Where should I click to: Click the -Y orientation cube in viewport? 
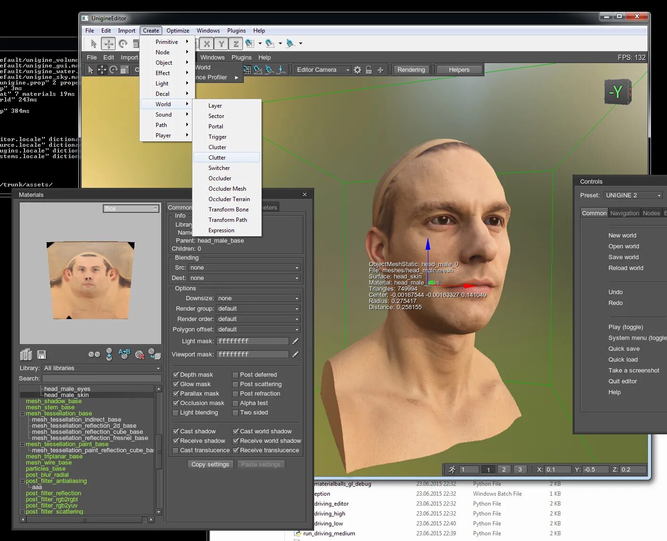[x=617, y=92]
